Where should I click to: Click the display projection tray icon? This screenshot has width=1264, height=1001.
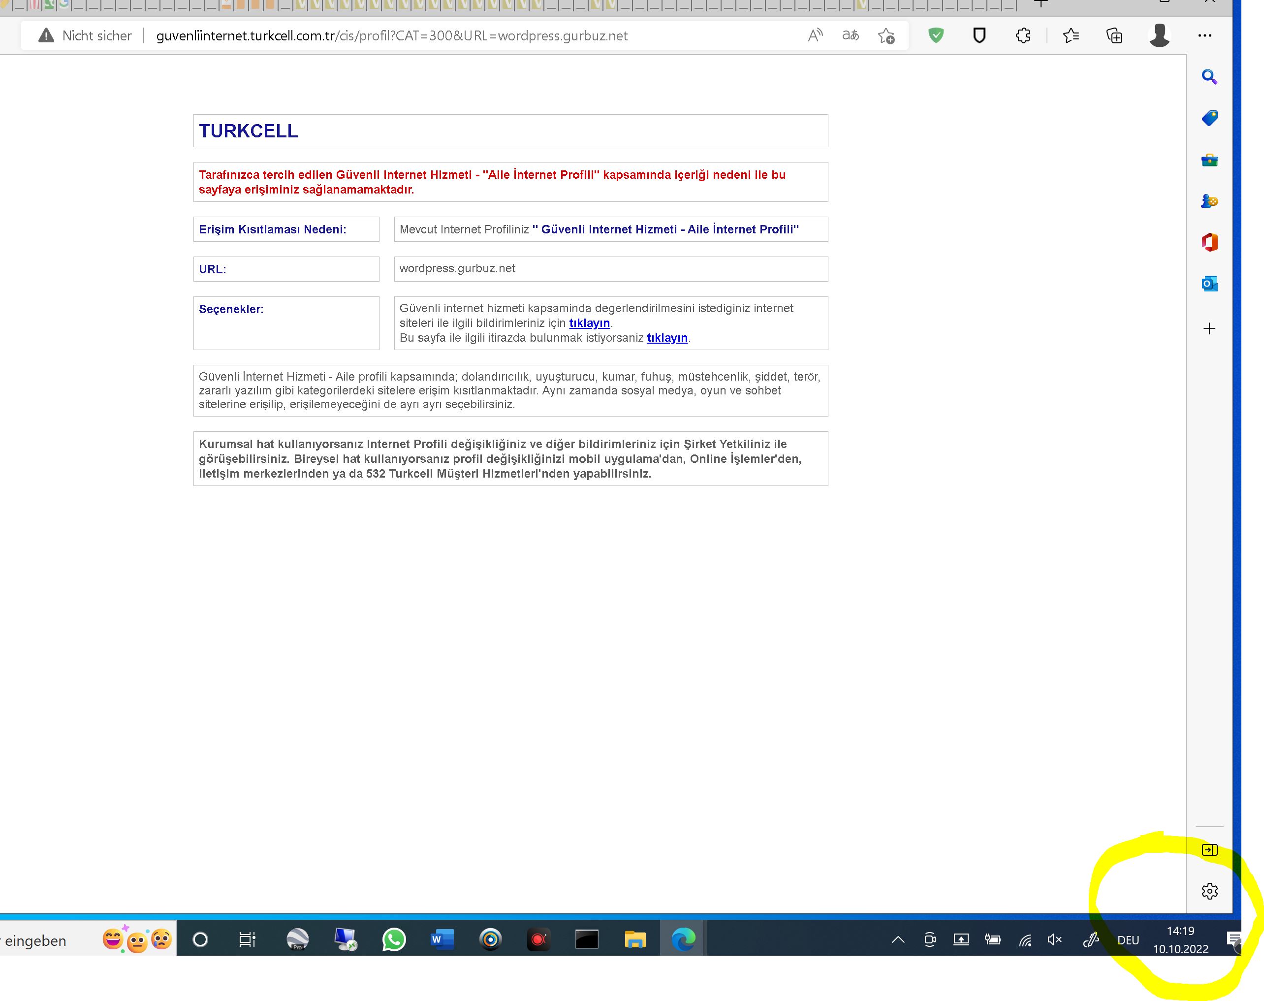click(961, 940)
